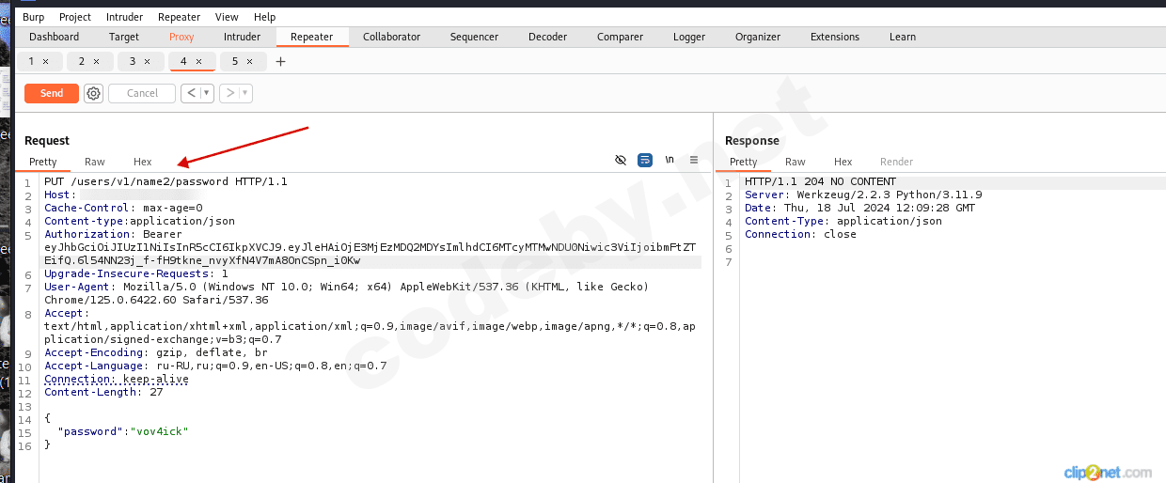Select Hex view in Response panel
This screenshot has height=483, width=1166.
(843, 162)
